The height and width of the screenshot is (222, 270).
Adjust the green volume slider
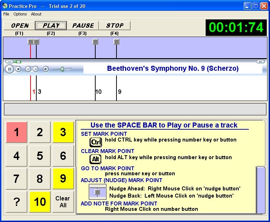(x=62, y=69)
